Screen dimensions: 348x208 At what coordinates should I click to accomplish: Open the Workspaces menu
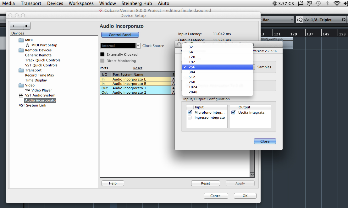click(81, 3)
